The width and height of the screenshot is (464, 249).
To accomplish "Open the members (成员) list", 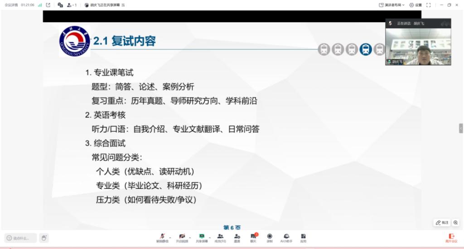I will coord(220,237).
